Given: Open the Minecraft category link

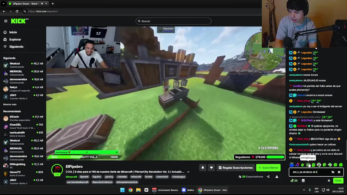Looking at the screenshot, I should pos(71,177).
